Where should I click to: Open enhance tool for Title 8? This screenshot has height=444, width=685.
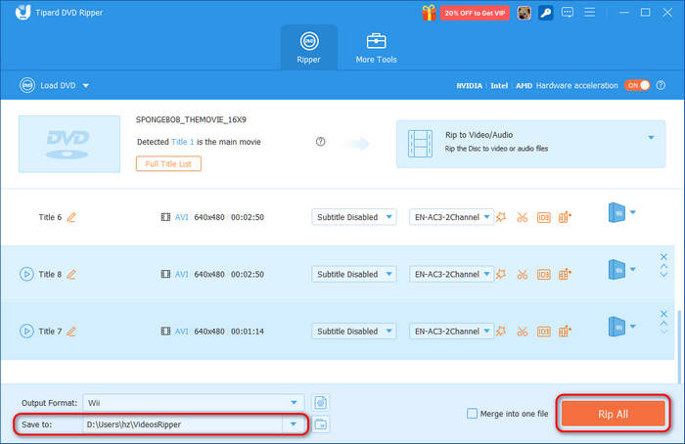tap(565, 274)
